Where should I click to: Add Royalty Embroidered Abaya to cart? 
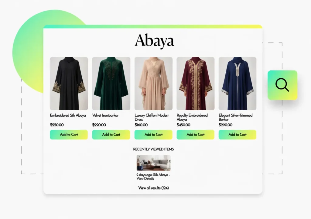195,135
